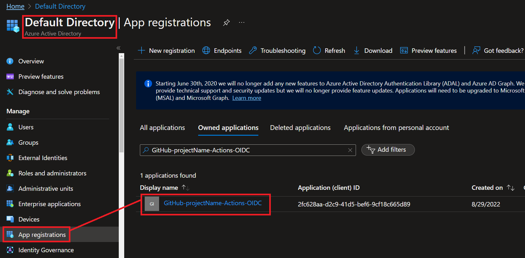Click the Overview info icon in sidebar

10,61
